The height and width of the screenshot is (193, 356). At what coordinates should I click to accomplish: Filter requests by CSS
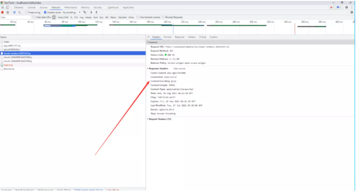76,17
